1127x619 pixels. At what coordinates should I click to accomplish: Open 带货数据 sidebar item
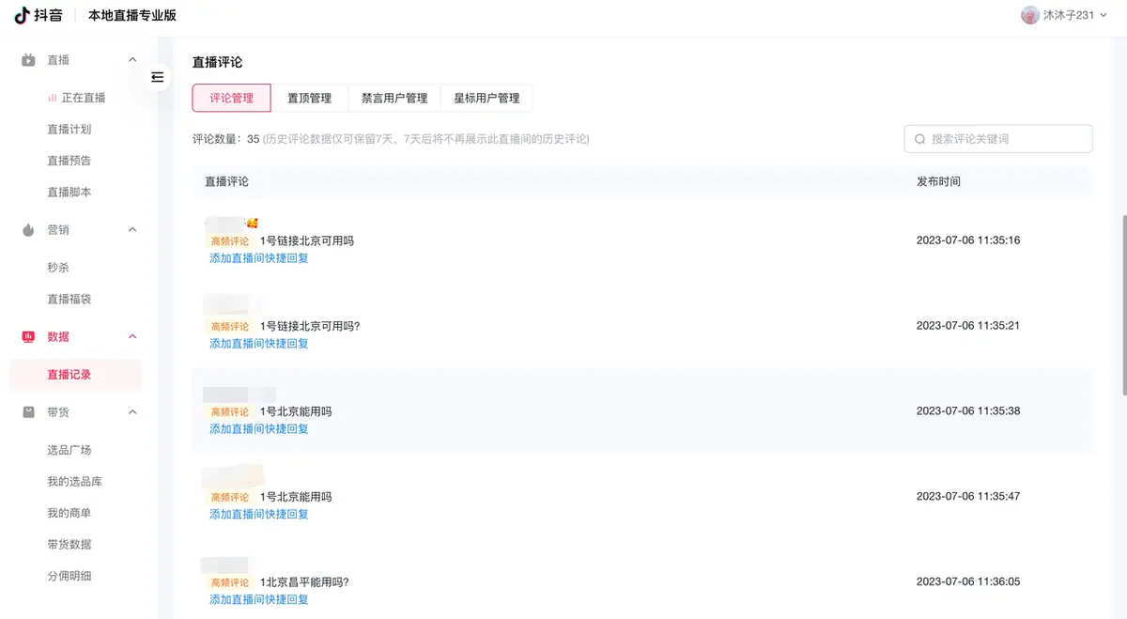pos(69,545)
